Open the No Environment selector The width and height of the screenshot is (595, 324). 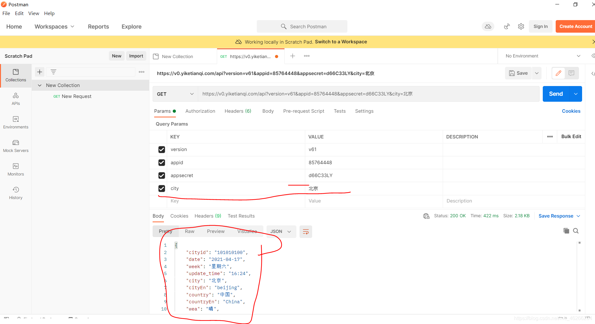click(543, 56)
